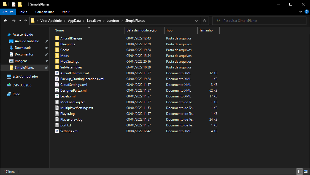This screenshot has height=175, width=310.
Task: Click the 08/04/2022 12:42 date of Settings.xml
Action: click(x=139, y=131)
